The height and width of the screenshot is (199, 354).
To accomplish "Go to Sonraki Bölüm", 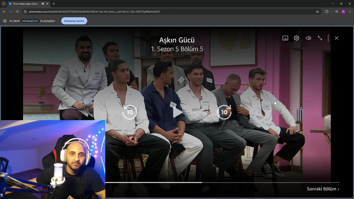I will pyautogui.click(x=323, y=189).
